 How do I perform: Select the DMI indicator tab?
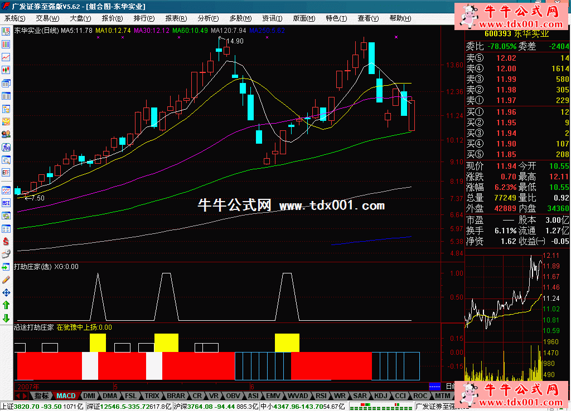(x=89, y=396)
